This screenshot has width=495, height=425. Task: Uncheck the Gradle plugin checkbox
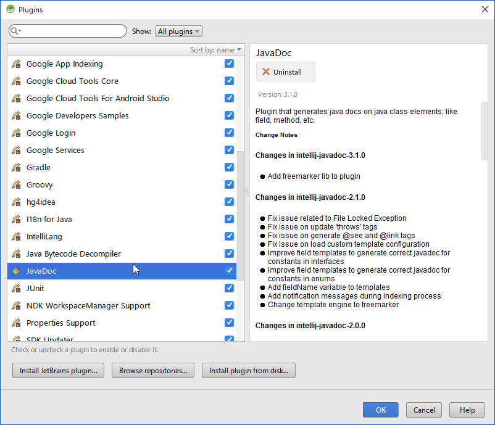tap(229, 167)
